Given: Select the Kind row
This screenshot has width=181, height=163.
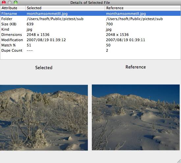Looking at the screenshot, I should point(90,29).
